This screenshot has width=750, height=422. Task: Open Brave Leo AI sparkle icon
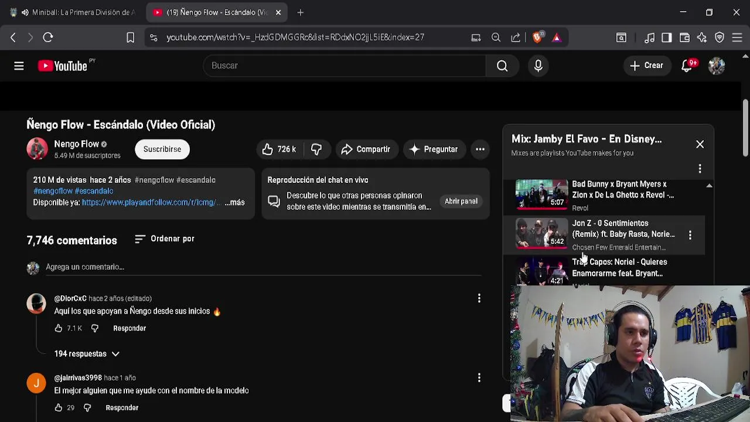point(702,38)
